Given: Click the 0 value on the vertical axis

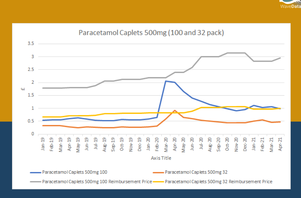Looking at the screenshot, I should coord(33,133).
